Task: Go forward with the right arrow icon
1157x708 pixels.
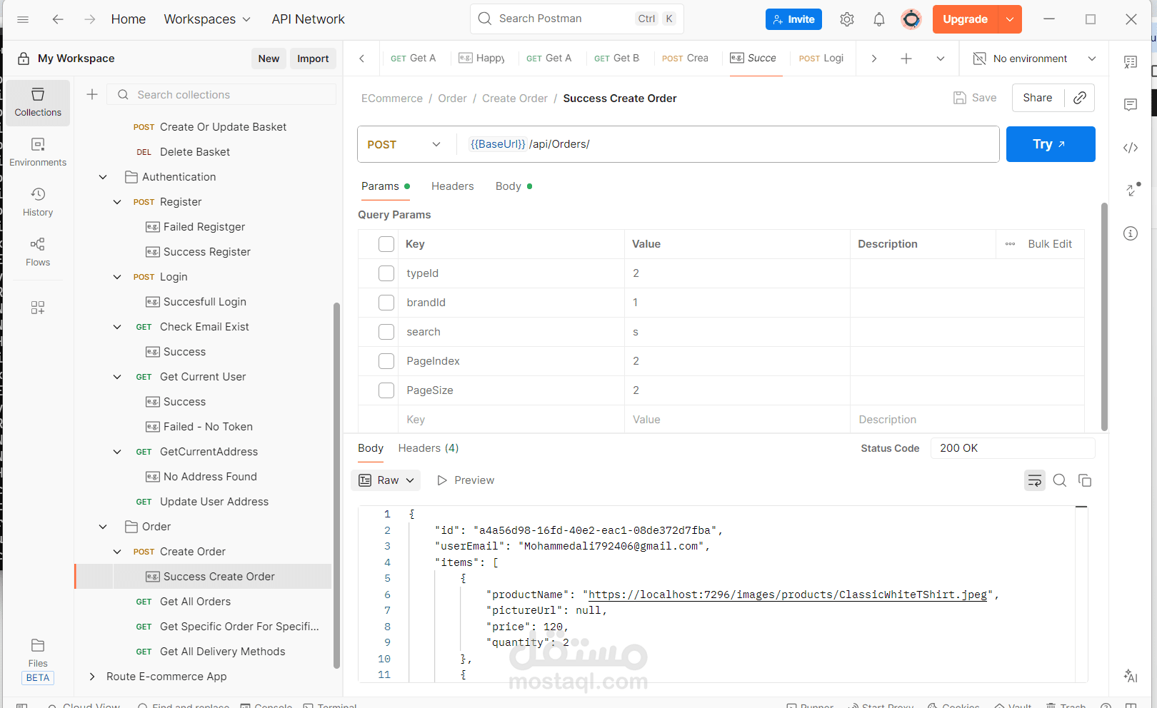Action: click(x=89, y=19)
